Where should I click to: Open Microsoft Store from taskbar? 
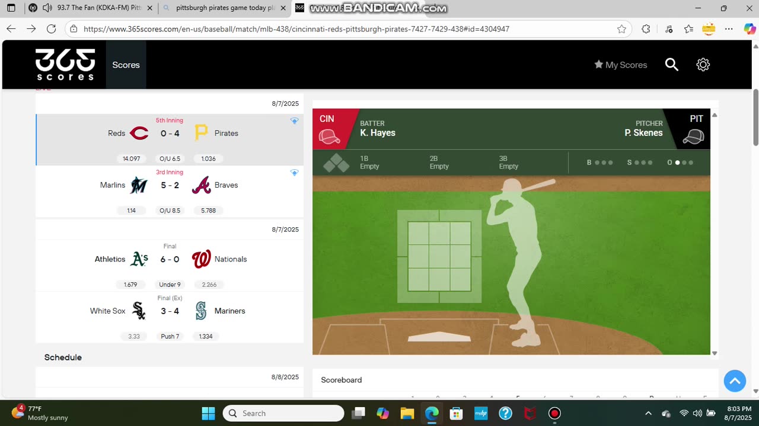456,413
